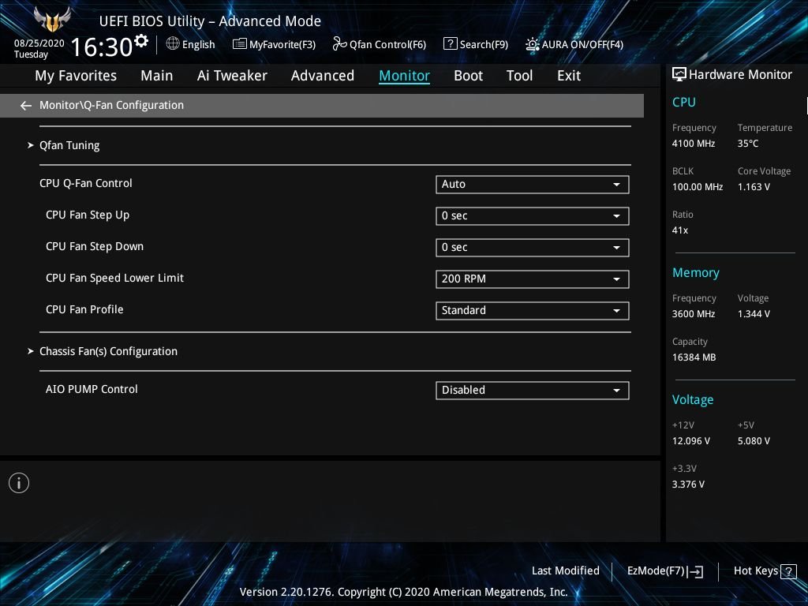Image resolution: width=808 pixels, height=606 pixels.
Task: Expand the Qfan Tuning submenu
Action: [x=69, y=146]
